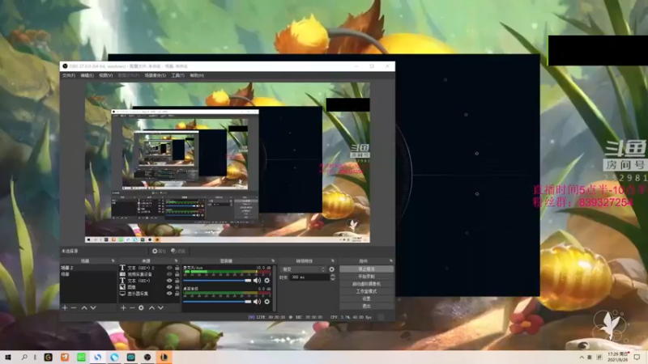648x364 pixels.
Task: Toggle lock on 显示器采集 source
Action: 177,294
